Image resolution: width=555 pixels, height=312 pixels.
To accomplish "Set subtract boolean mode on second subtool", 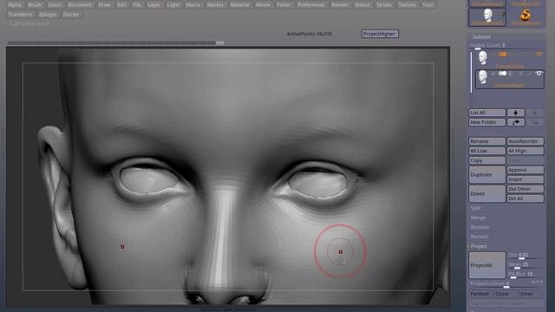I will (x=511, y=74).
